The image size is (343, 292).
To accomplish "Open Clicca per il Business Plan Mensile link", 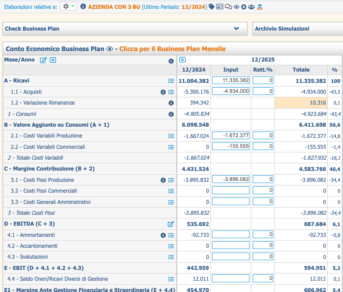I will [x=173, y=49].
